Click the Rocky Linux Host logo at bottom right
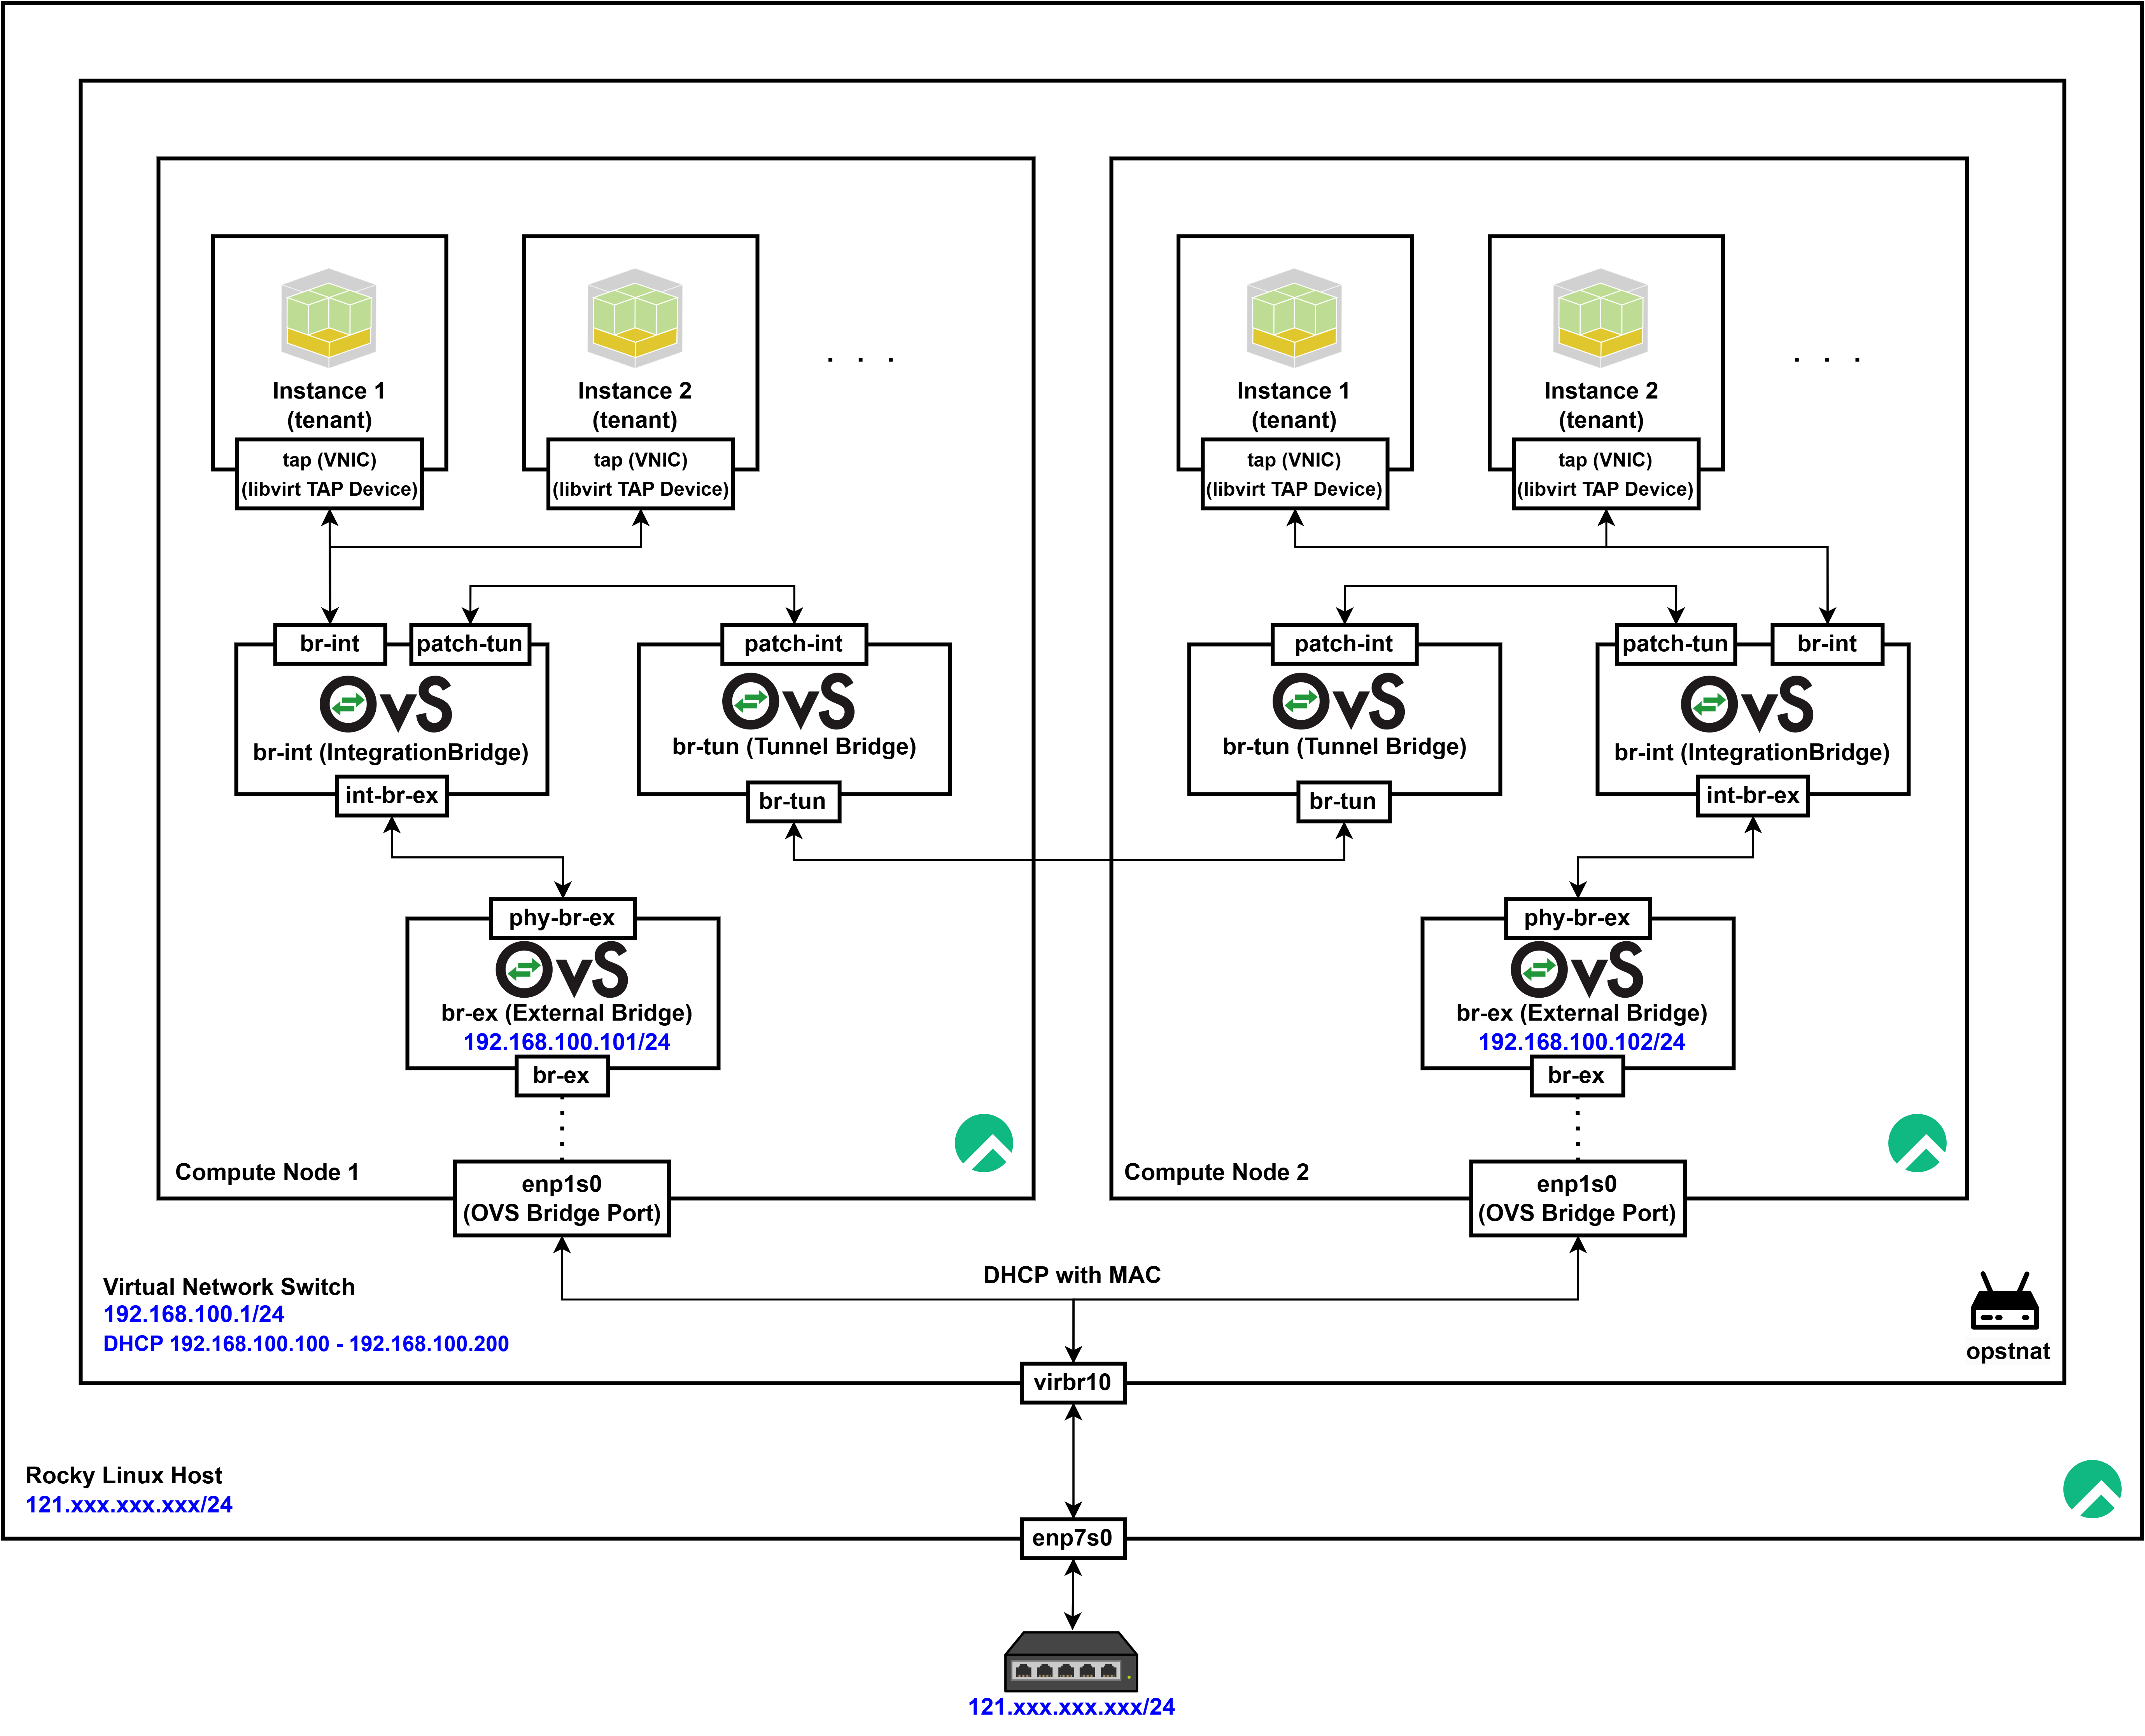 [2092, 1489]
